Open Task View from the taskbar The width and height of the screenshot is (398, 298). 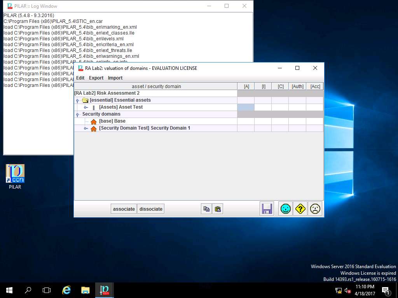coord(47,290)
